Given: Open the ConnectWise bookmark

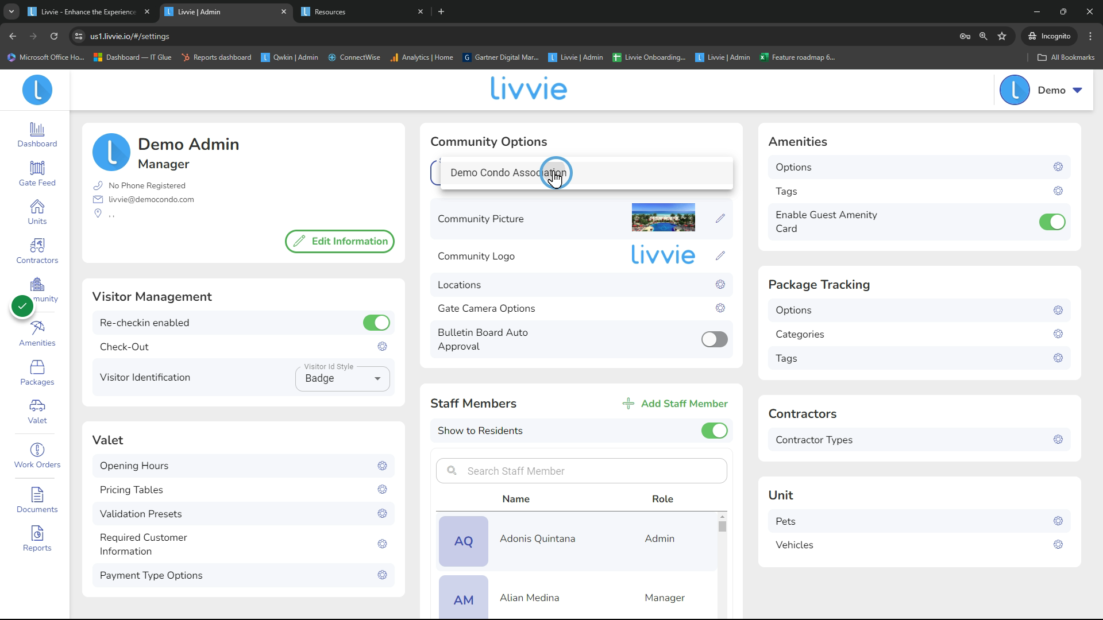Looking at the screenshot, I should (x=354, y=57).
